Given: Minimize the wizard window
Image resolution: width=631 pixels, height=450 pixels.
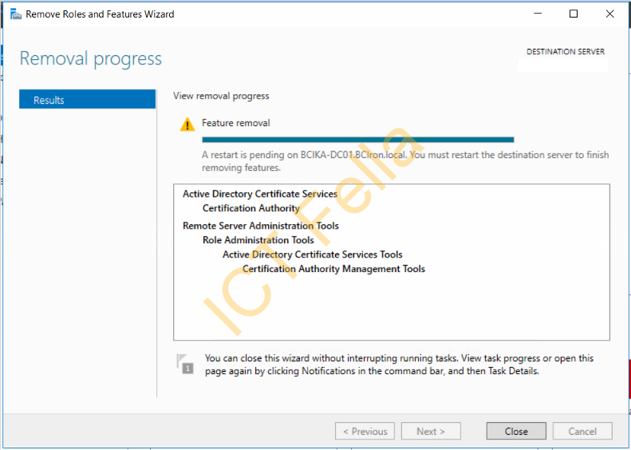Looking at the screenshot, I should [x=538, y=14].
